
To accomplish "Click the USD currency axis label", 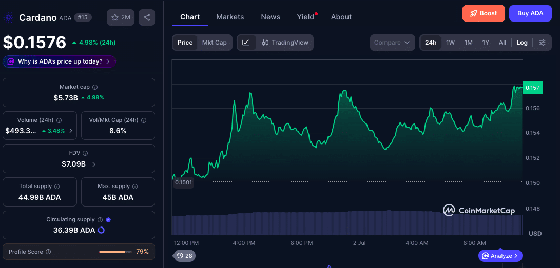I will coord(535,234).
